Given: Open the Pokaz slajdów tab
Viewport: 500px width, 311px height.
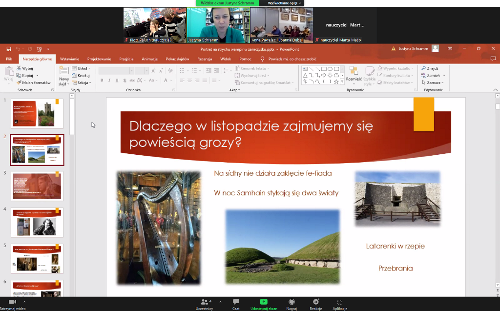Looking at the screenshot, I should 177,59.
